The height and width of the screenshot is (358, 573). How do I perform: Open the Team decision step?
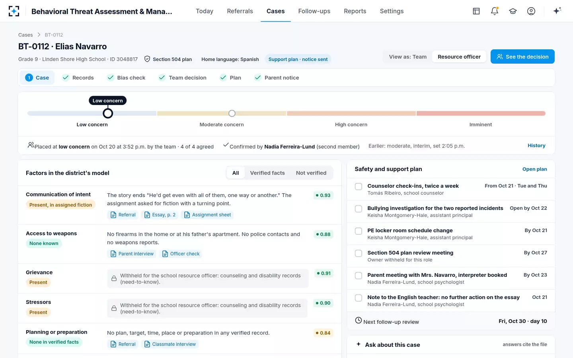click(x=182, y=78)
